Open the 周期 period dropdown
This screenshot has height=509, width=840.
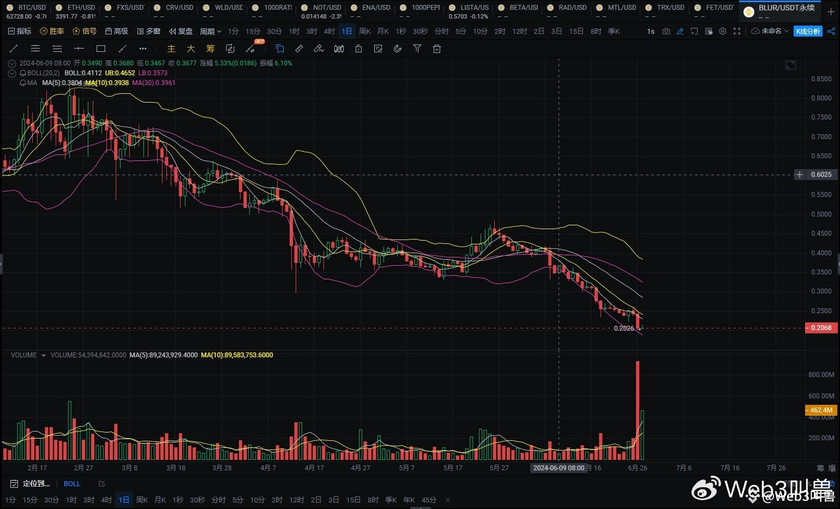pyautogui.click(x=211, y=31)
